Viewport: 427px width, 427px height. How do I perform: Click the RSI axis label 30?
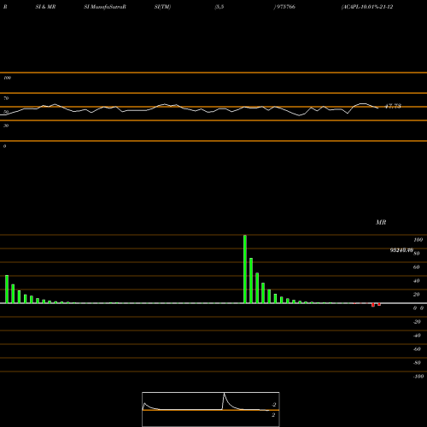click(x=6, y=126)
